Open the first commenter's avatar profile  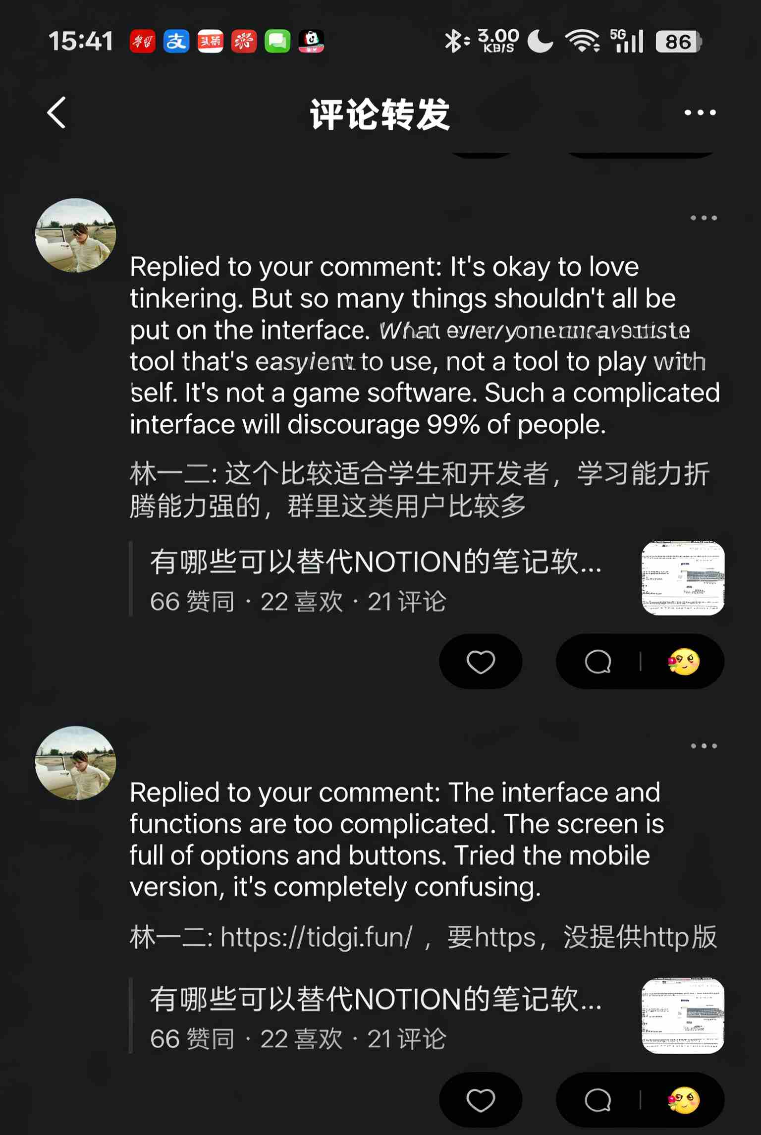click(x=76, y=236)
